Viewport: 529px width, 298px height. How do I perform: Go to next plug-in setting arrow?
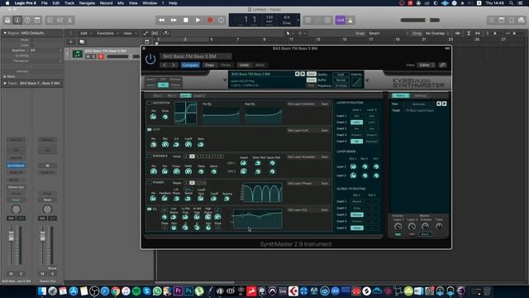[174, 65]
